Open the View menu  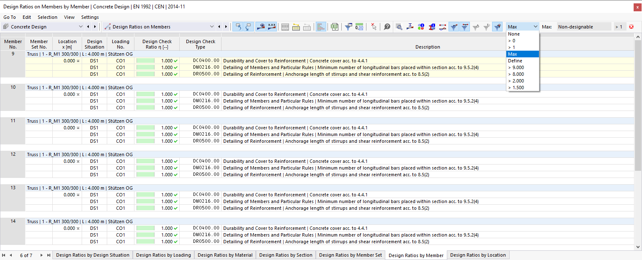tap(69, 17)
